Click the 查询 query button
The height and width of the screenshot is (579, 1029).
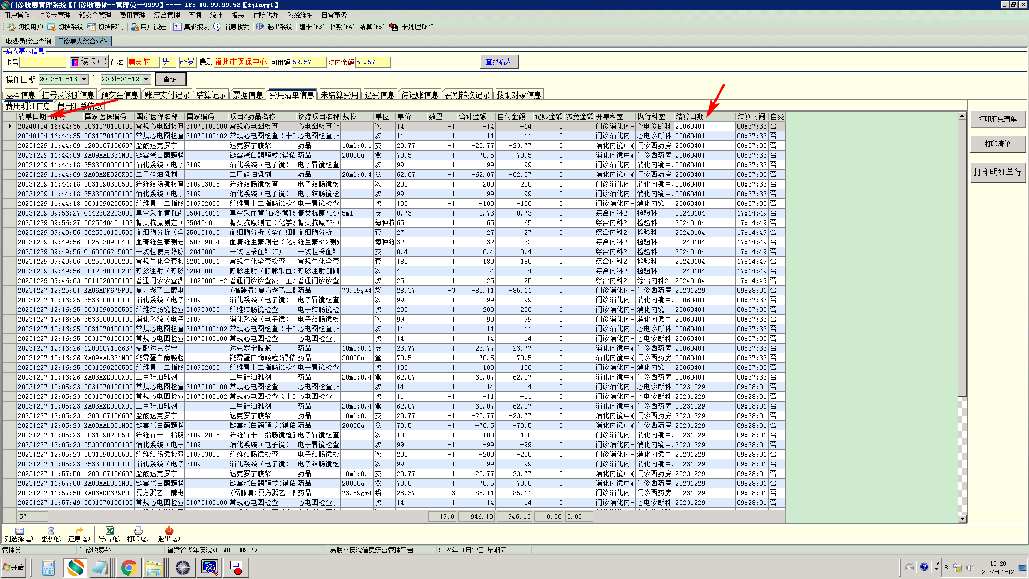pyautogui.click(x=170, y=79)
